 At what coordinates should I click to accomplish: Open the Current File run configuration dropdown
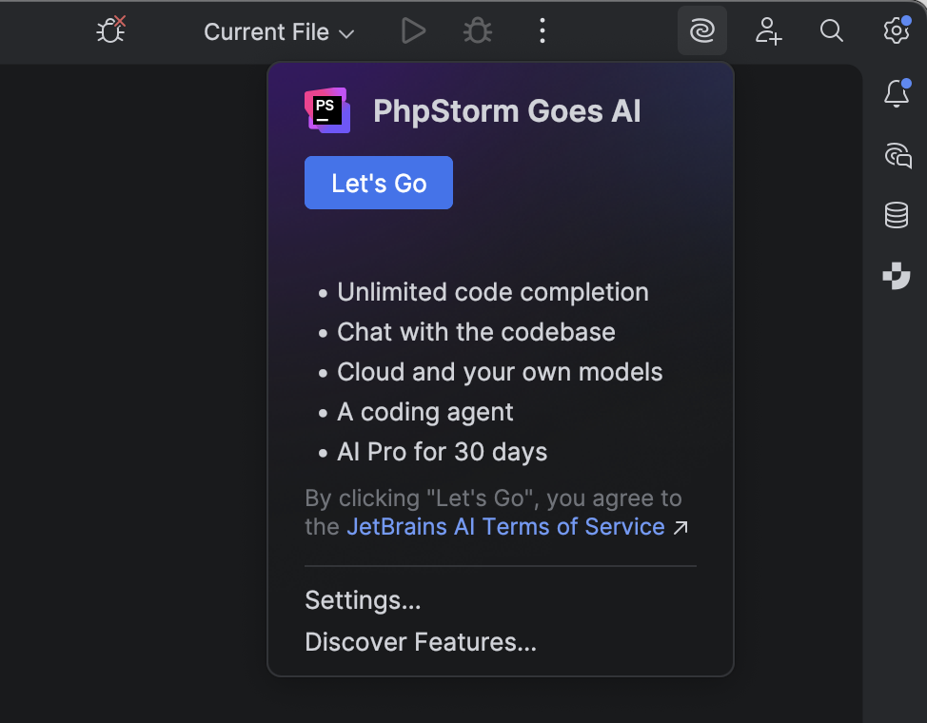click(x=277, y=31)
